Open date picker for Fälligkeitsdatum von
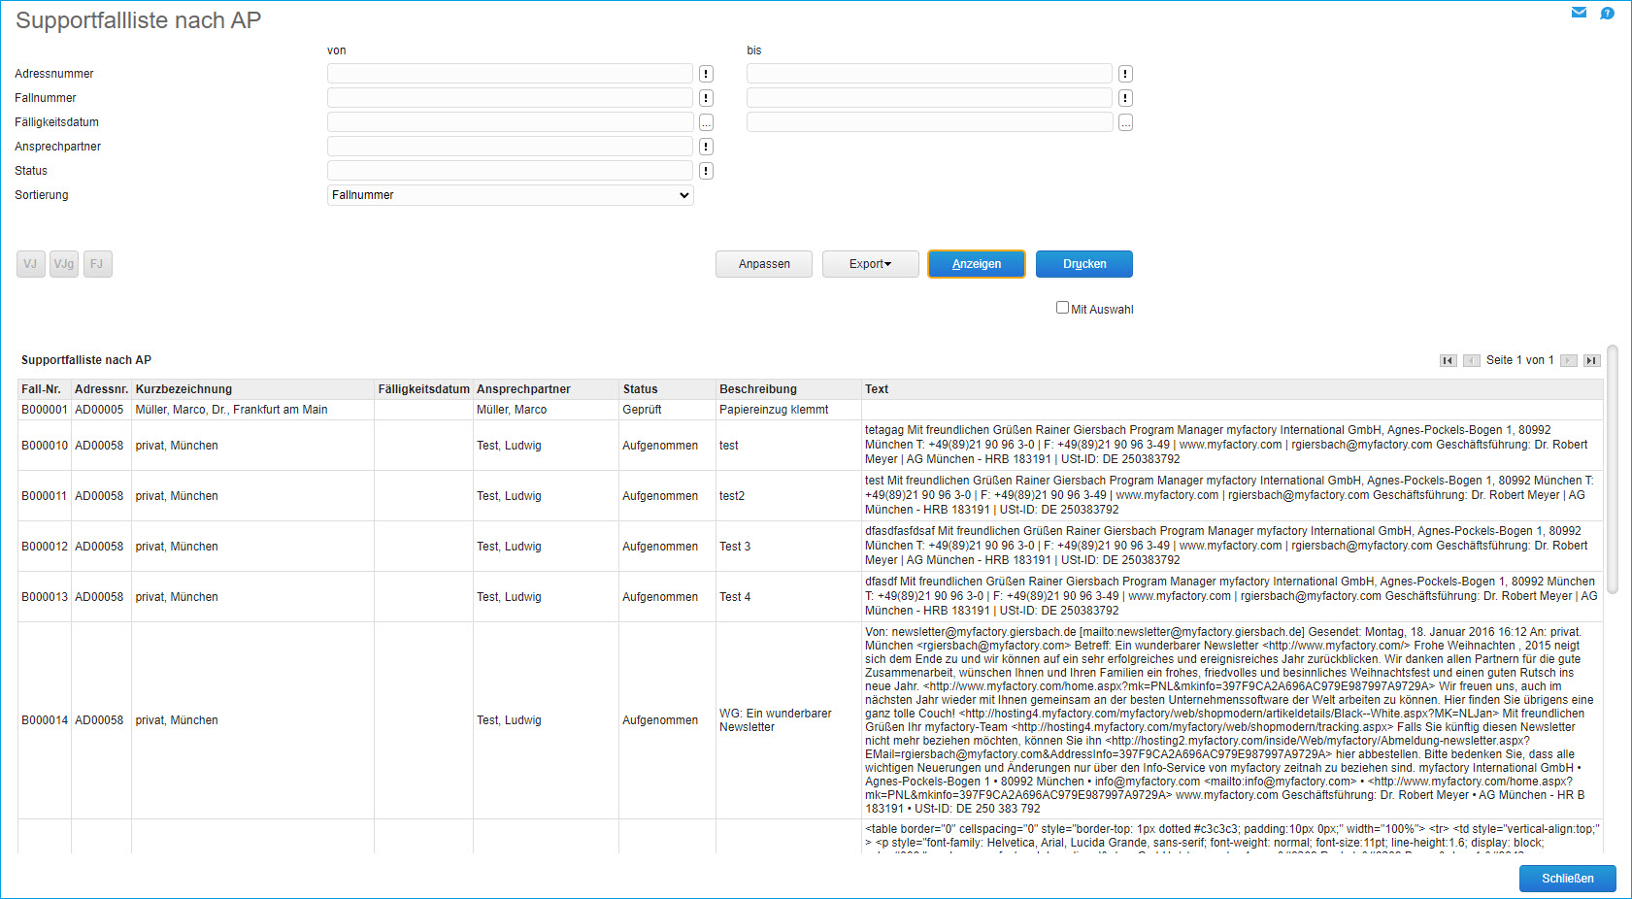This screenshot has width=1632, height=899. pyautogui.click(x=706, y=122)
